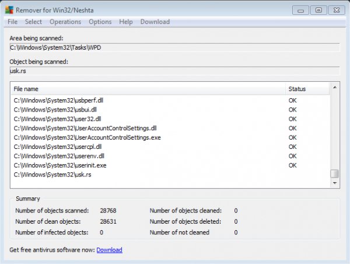The height and width of the screenshot is (264, 350).
Task: Click scanned objects value 28768
Action: [108, 210]
